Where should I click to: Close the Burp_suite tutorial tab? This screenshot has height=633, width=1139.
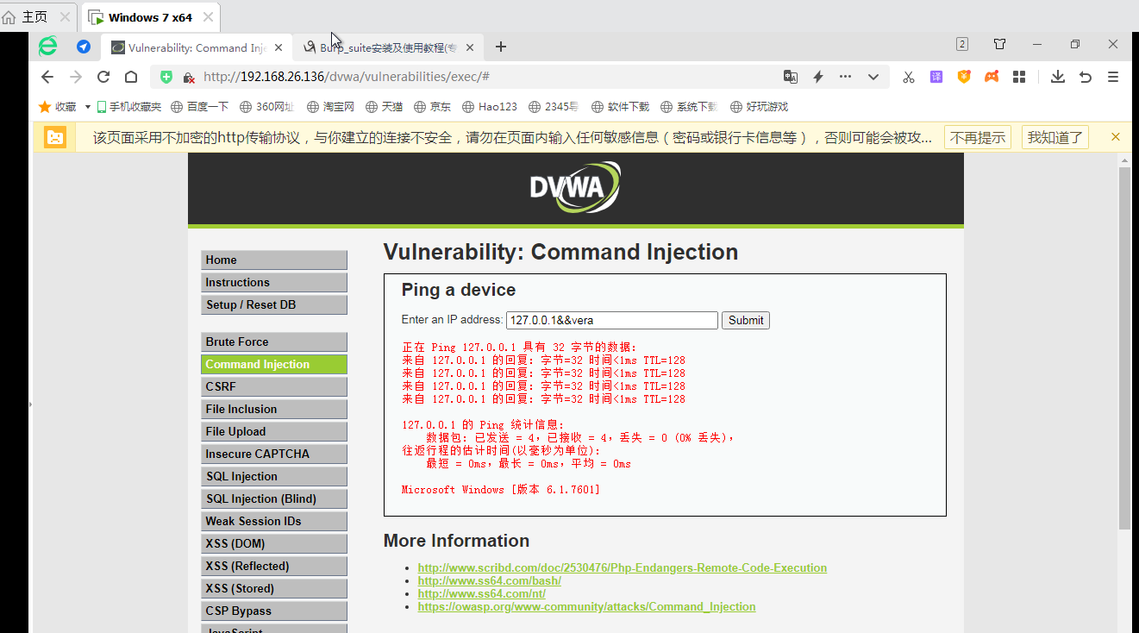pyautogui.click(x=470, y=47)
